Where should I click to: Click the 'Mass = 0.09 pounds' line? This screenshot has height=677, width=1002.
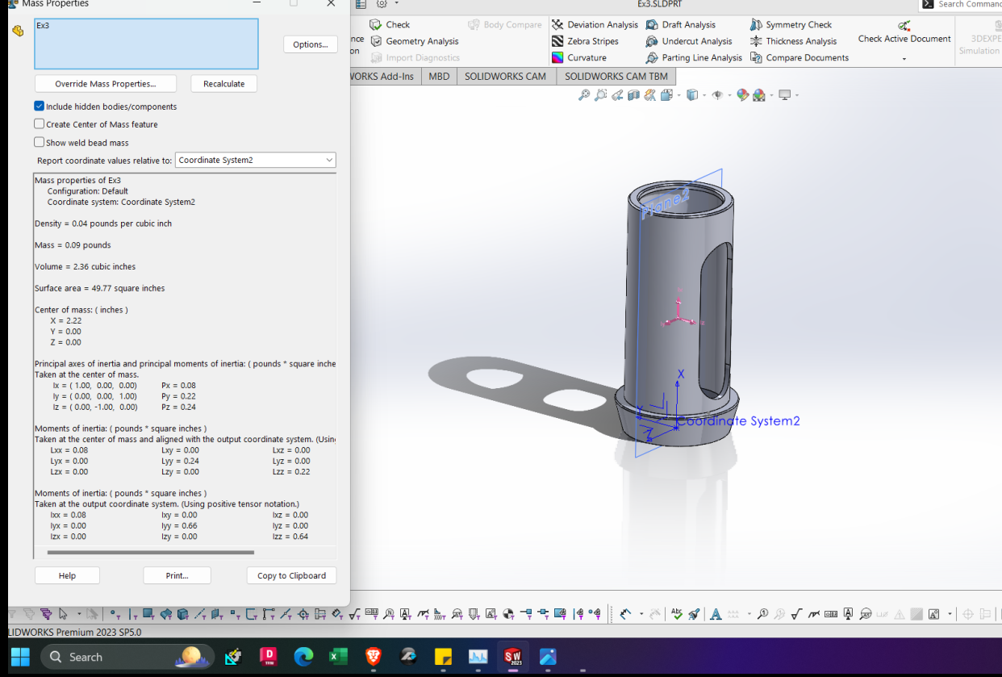[x=73, y=244]
